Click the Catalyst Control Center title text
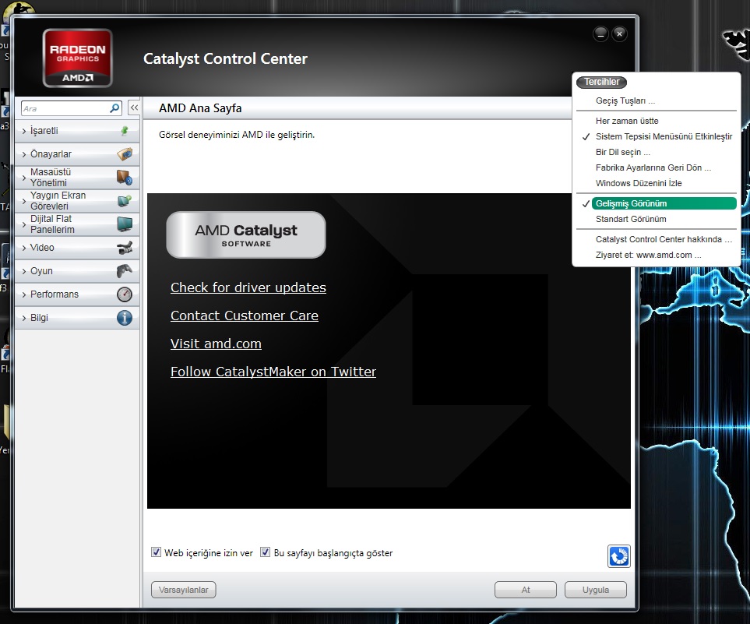750x624 pixels. 225,58
